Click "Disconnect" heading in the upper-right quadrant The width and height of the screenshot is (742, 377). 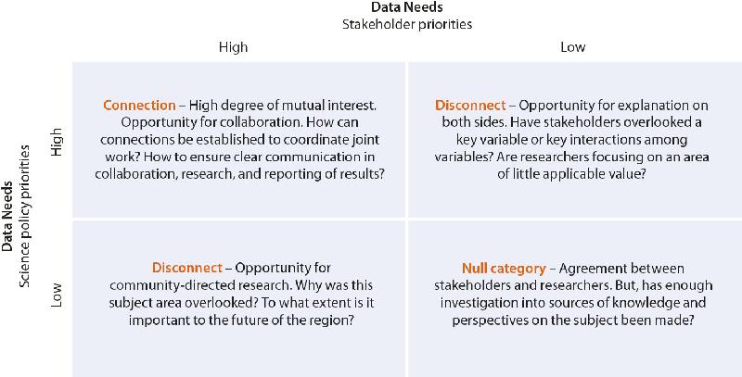[470, 106]
